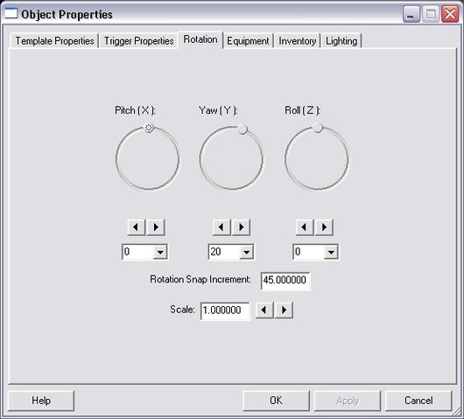Screen dimensions: 464x419
Task: Click the Rotation Snap Increment field
Action: pos(285,280)
